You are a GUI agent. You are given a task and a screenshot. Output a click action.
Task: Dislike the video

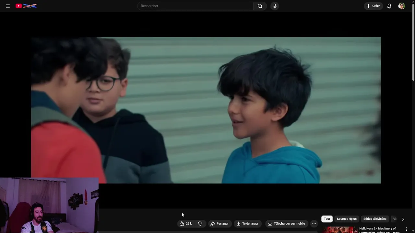coord(200,224)
